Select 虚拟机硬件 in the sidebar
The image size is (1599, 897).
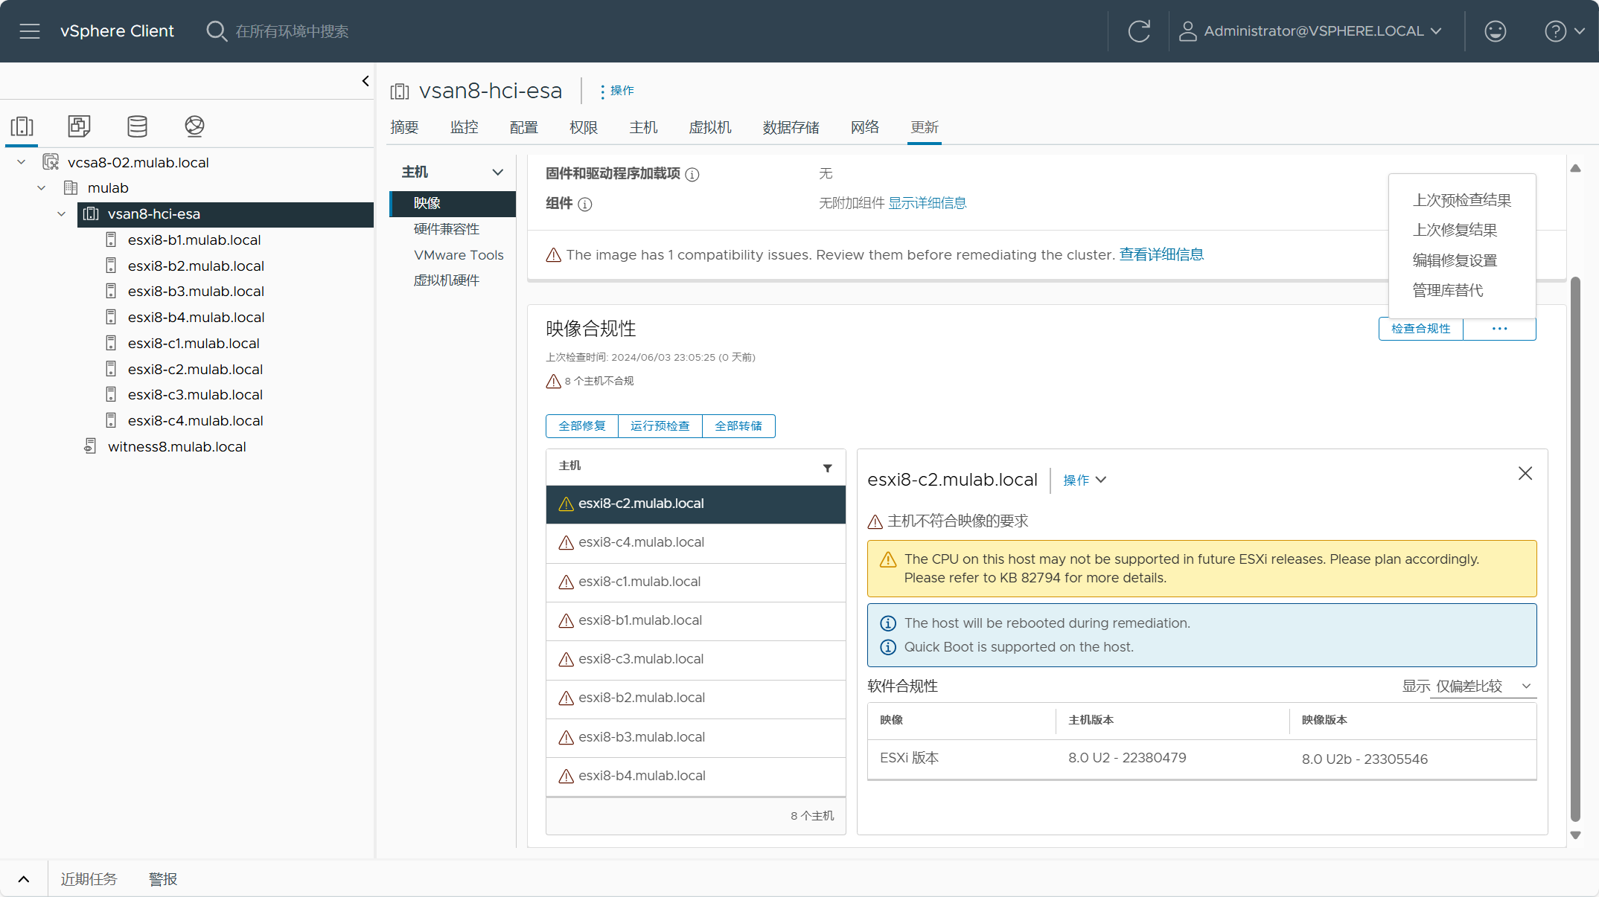click(447, 280)
